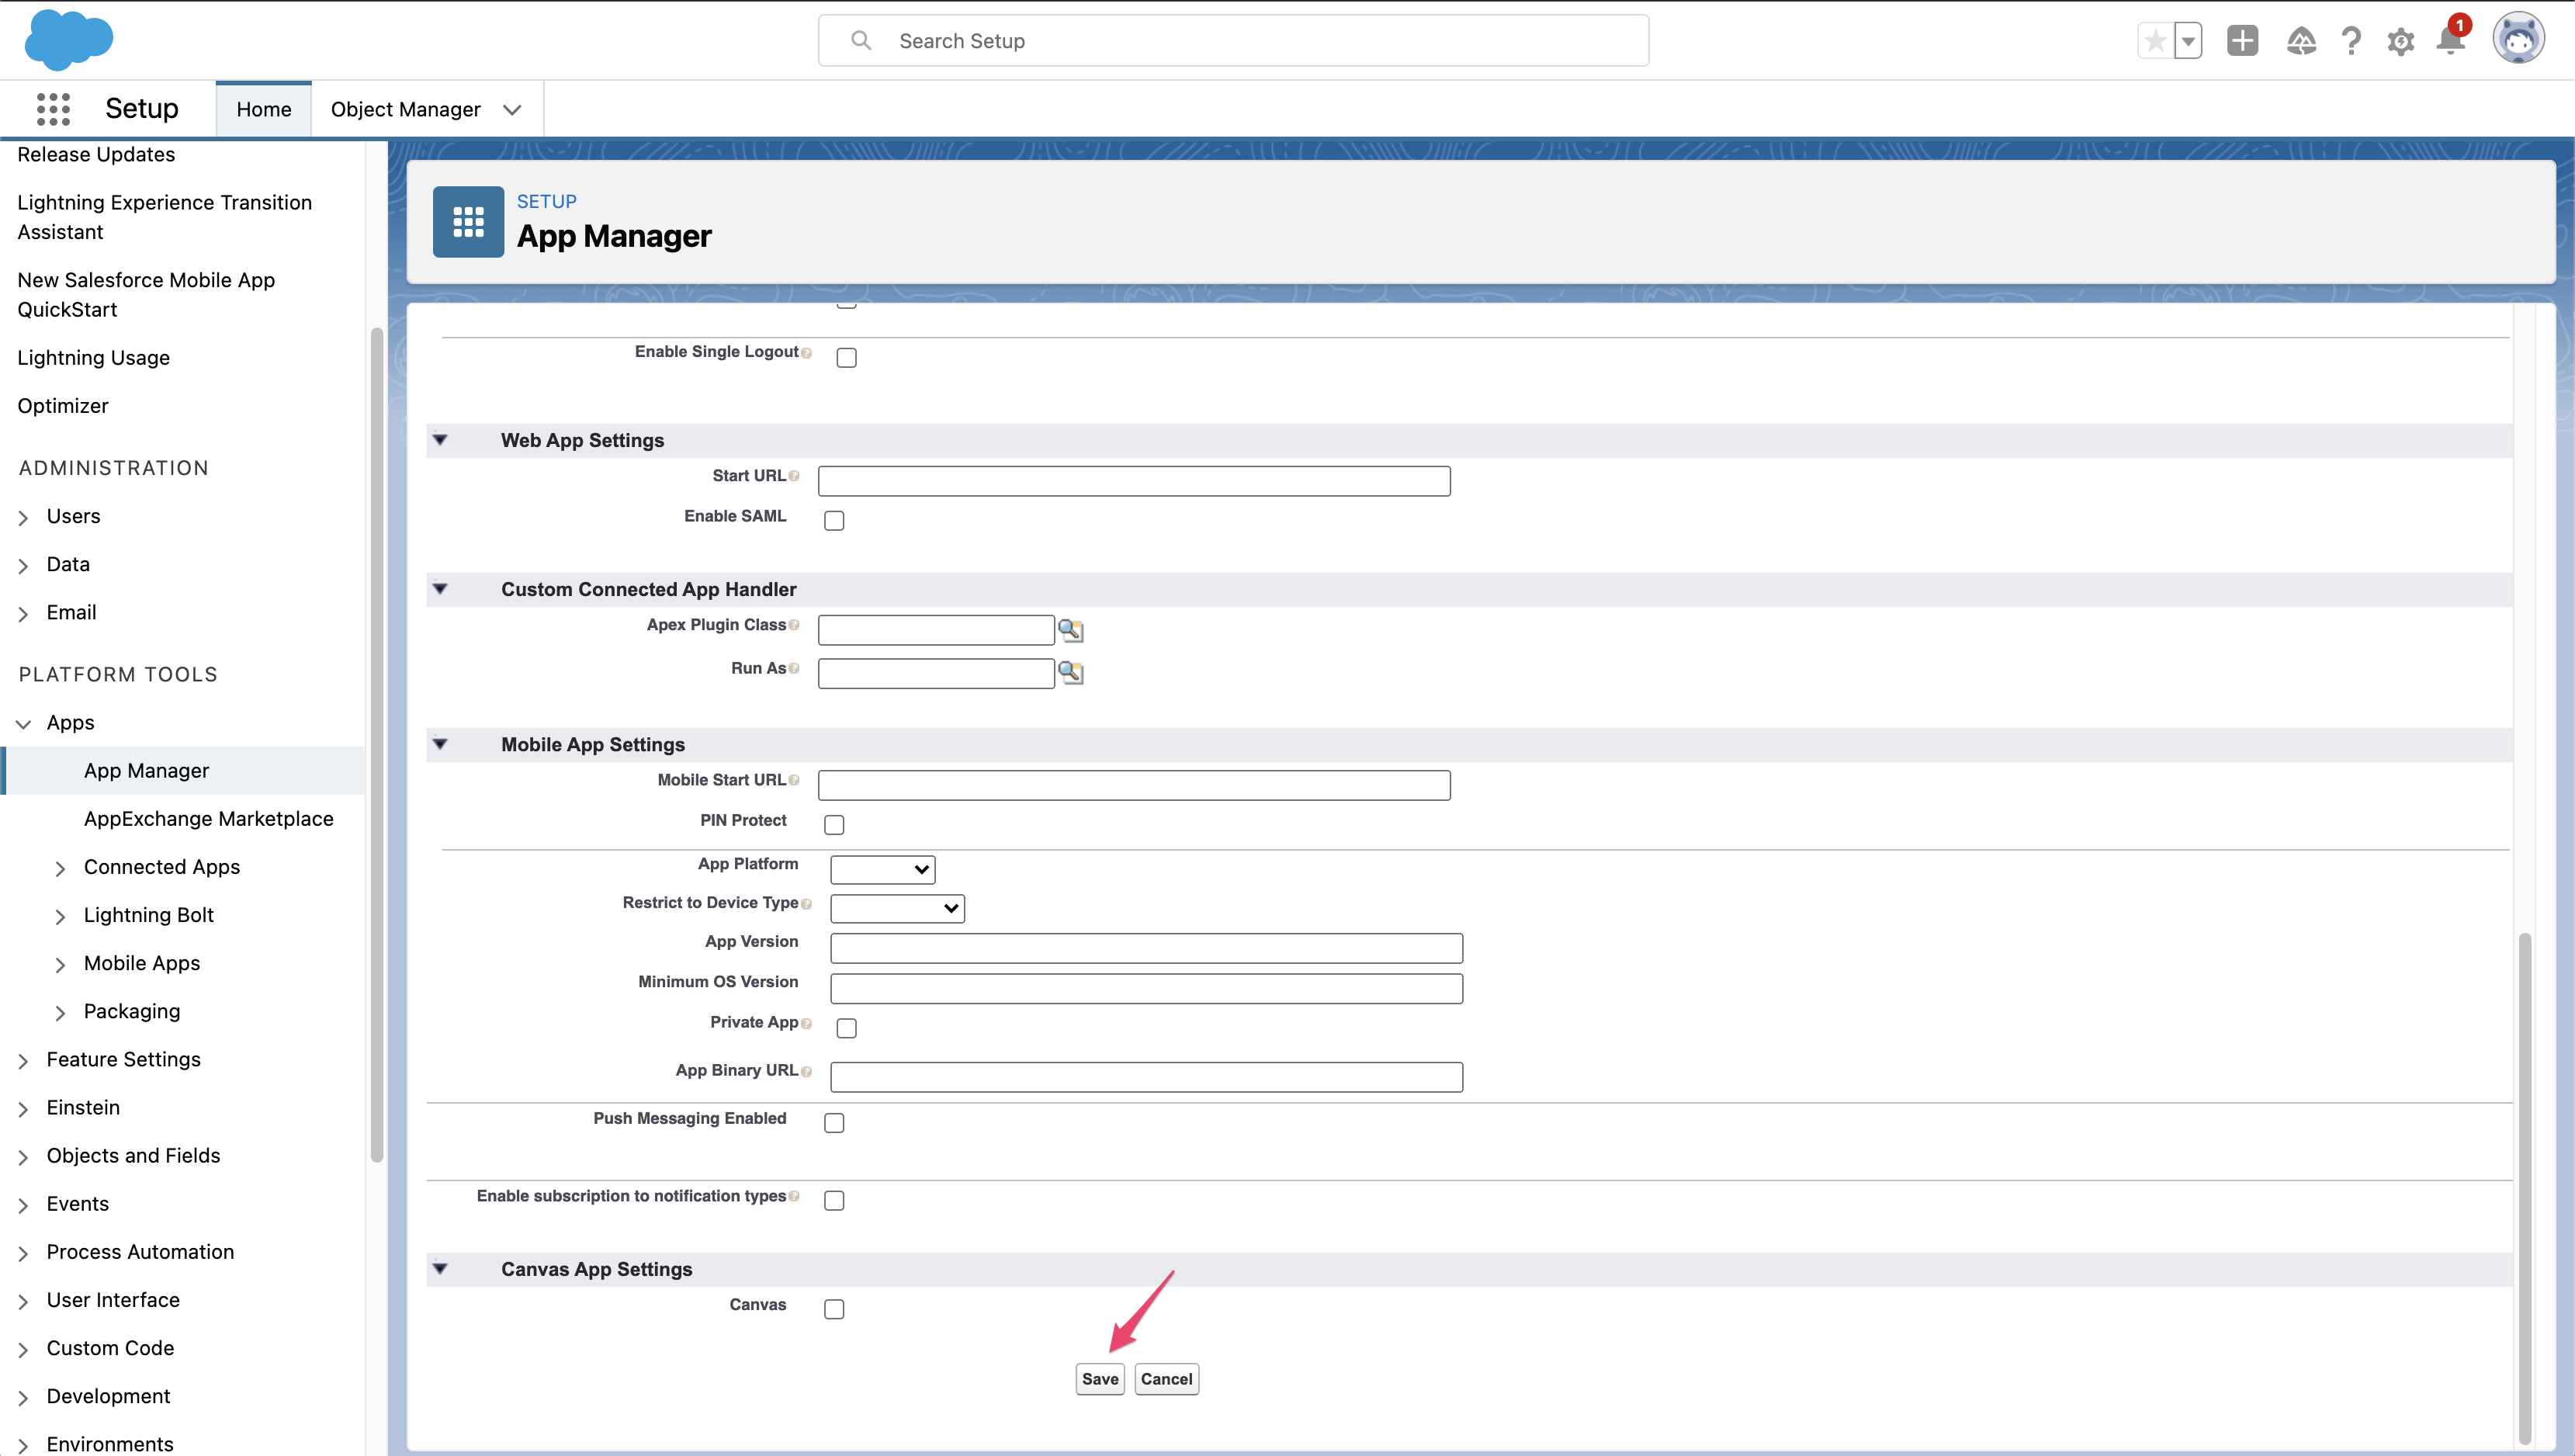Image resolution: width=2575 pixels, height=1456 pixels.
Task: Click the Save button
Action: (x=1100, y=1379)
